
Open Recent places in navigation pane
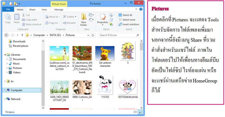coord(18,46)
